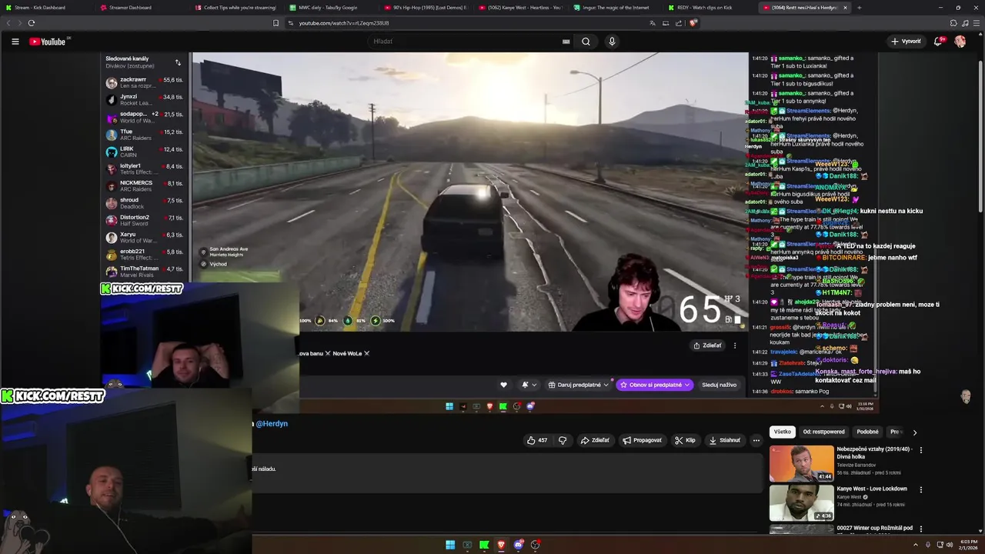
Task: Open Brave browser from the taskbar
Action: (x=501, y=545)
